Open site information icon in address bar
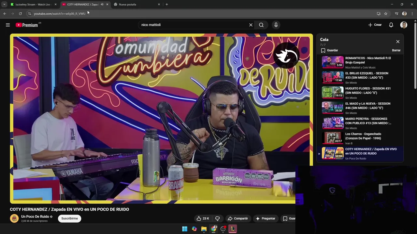Screen dimensions: 417x234 tap(30, 14)
